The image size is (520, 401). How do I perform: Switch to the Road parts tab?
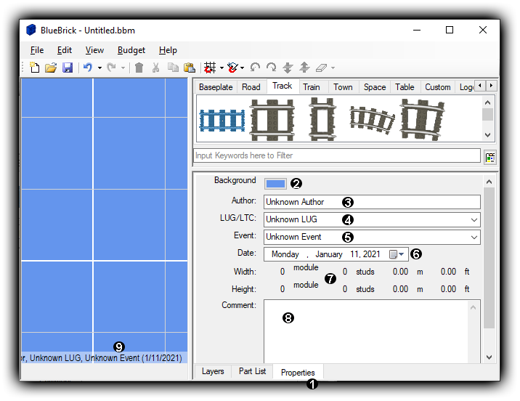[x=251, y=87]
